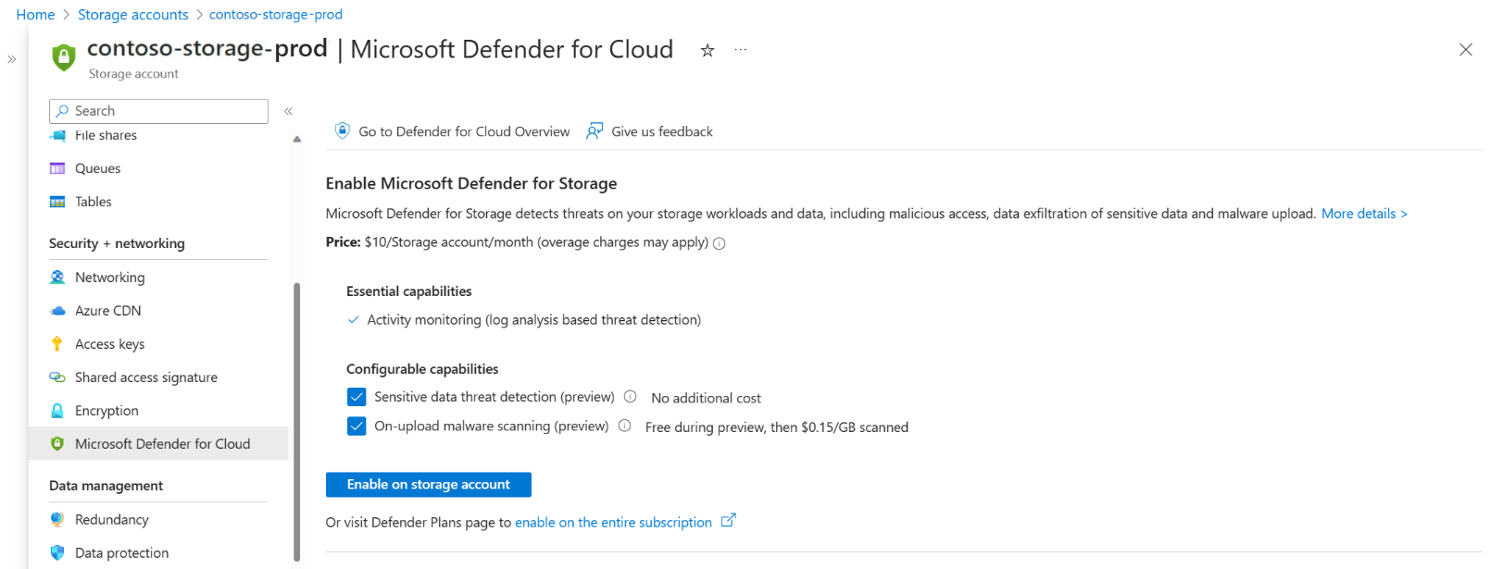Open the more options ellipsis in header
Viewport: 1490px width, 569px height.
(741, 50)
